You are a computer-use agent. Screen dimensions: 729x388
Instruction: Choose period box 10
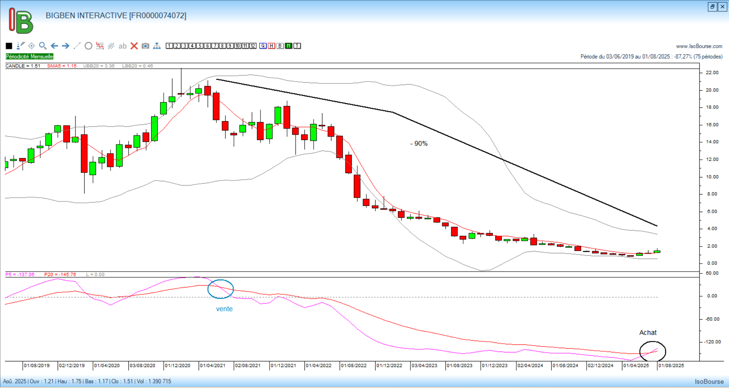pyautogui.click(x=238, y=46)
